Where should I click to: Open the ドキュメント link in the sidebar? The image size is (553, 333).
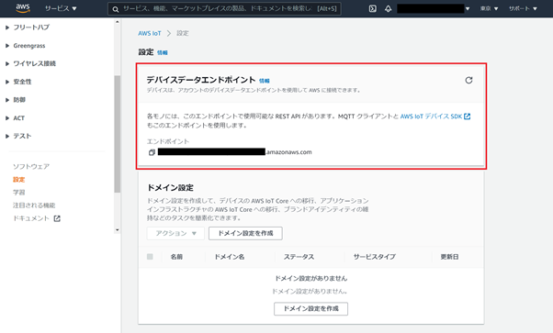[x=37, y=218]
